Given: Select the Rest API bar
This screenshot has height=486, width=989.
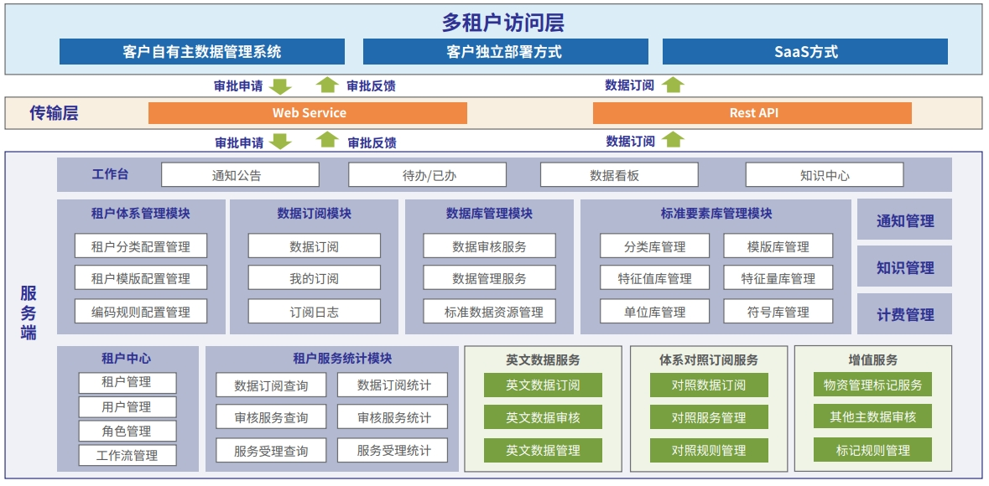Looking at the screenshot, I should (x=752, y=113).
